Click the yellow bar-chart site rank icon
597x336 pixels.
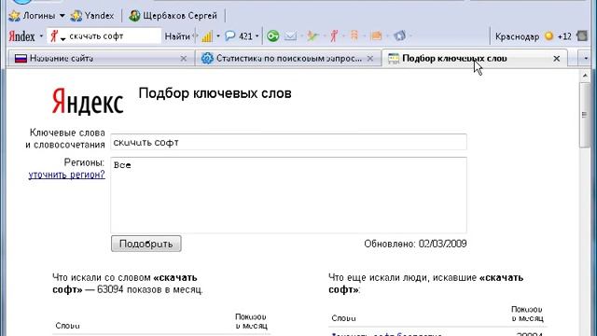207,36
